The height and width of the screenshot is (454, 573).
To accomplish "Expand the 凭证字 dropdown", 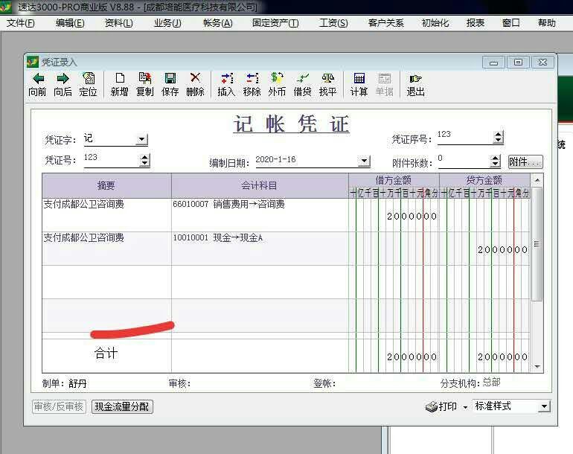I will [141, 139].
